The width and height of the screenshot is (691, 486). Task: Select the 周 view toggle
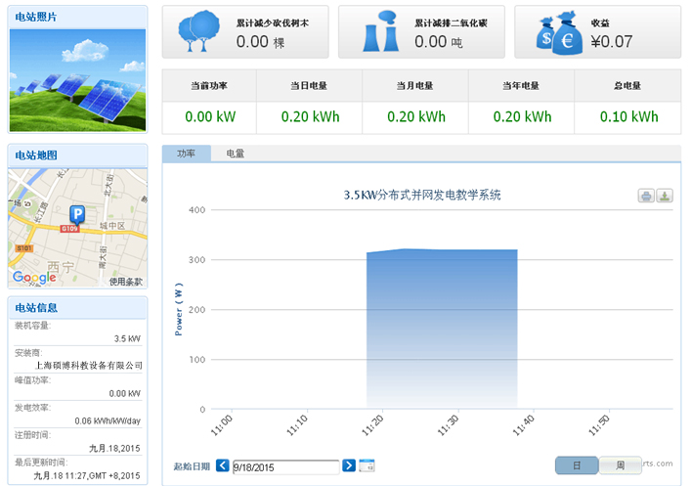pyautogui.click(x=620, y=465)
